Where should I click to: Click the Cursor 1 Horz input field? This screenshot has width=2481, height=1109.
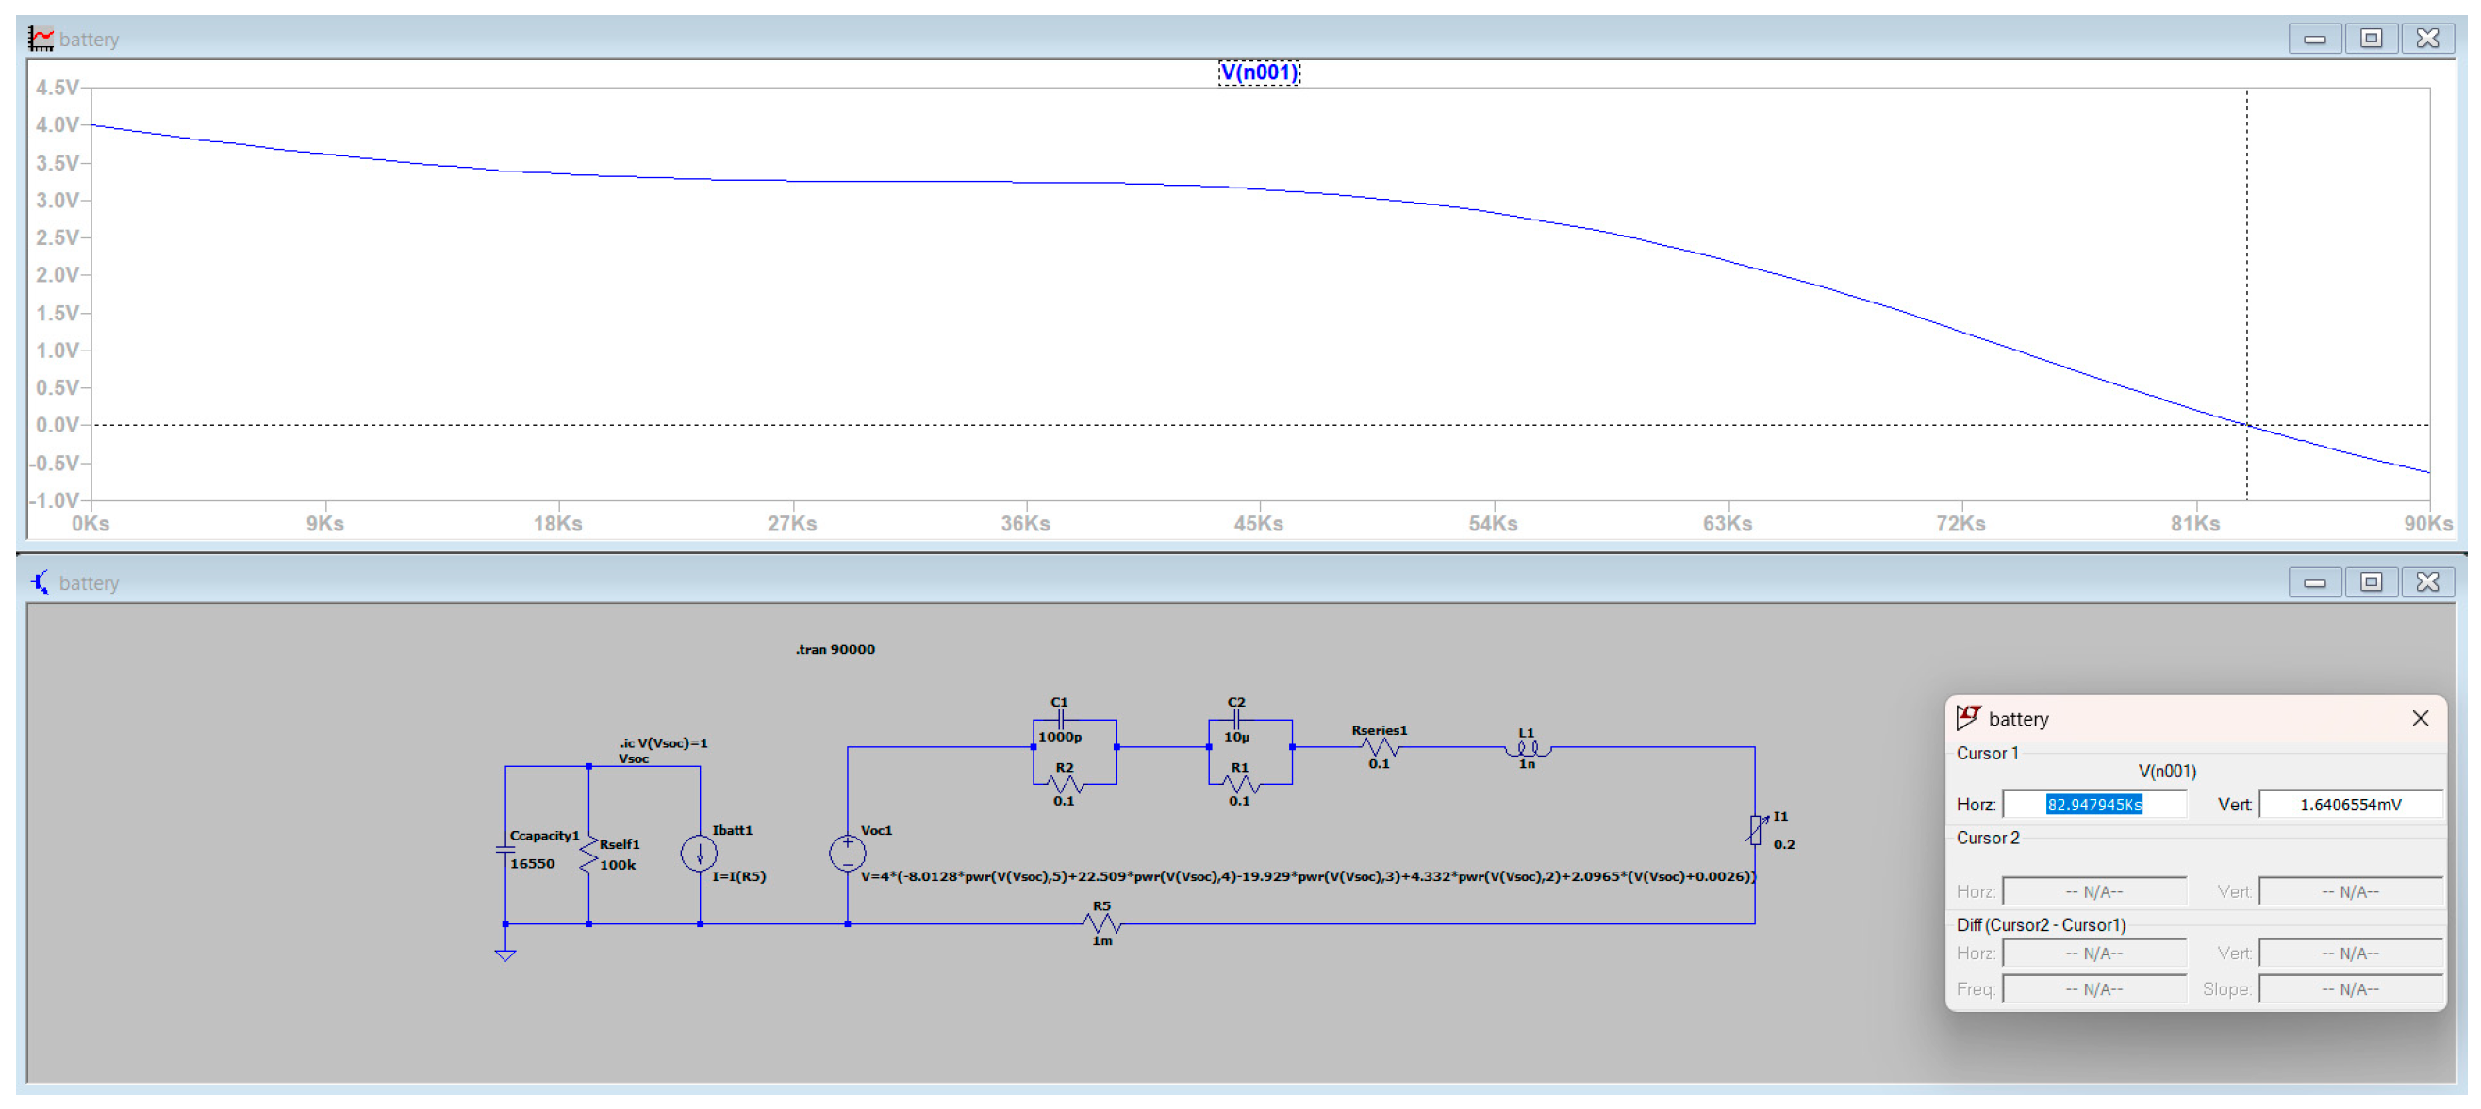point(2092,805)
